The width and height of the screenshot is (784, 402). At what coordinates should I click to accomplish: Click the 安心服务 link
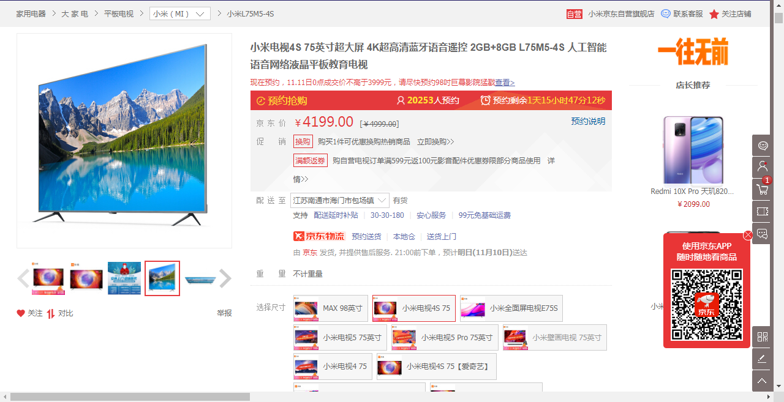pos(431,215)
